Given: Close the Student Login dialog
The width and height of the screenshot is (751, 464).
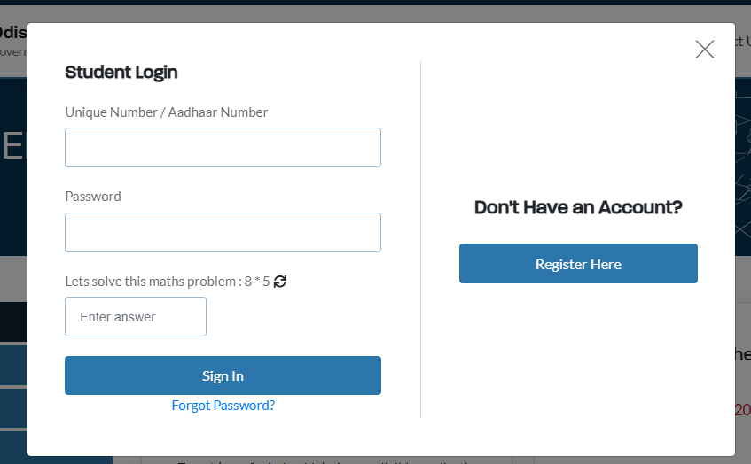Looking at the screenshot, I should click(705, 50).
